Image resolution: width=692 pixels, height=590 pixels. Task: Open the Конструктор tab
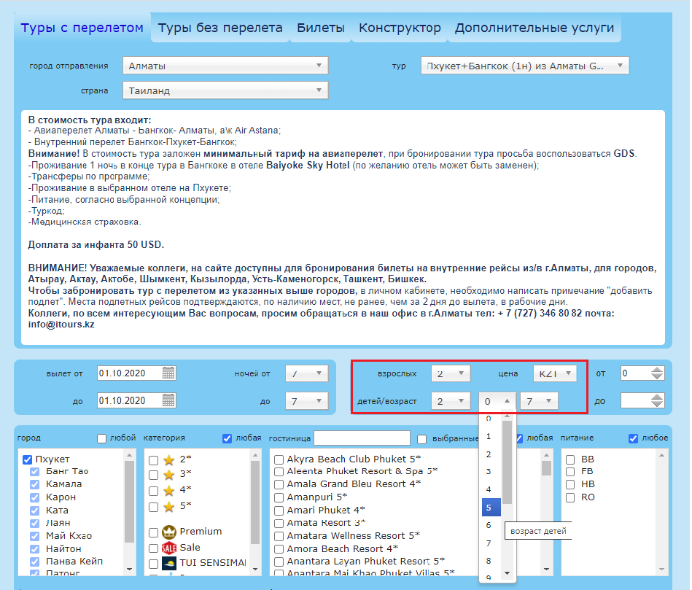click(x=400, y=28)
